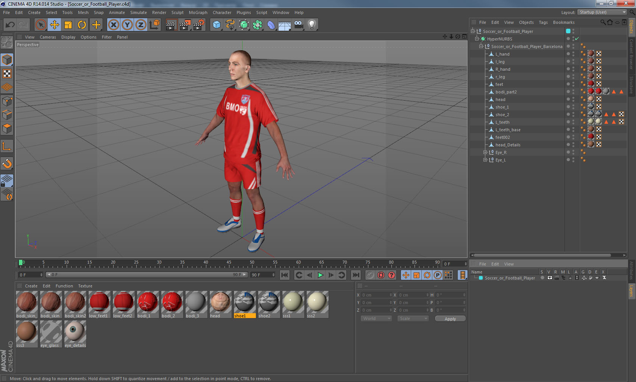The width and height of the screenshot is (636, 382).
Task: Expand the Eye_L object
Action: 485,160
